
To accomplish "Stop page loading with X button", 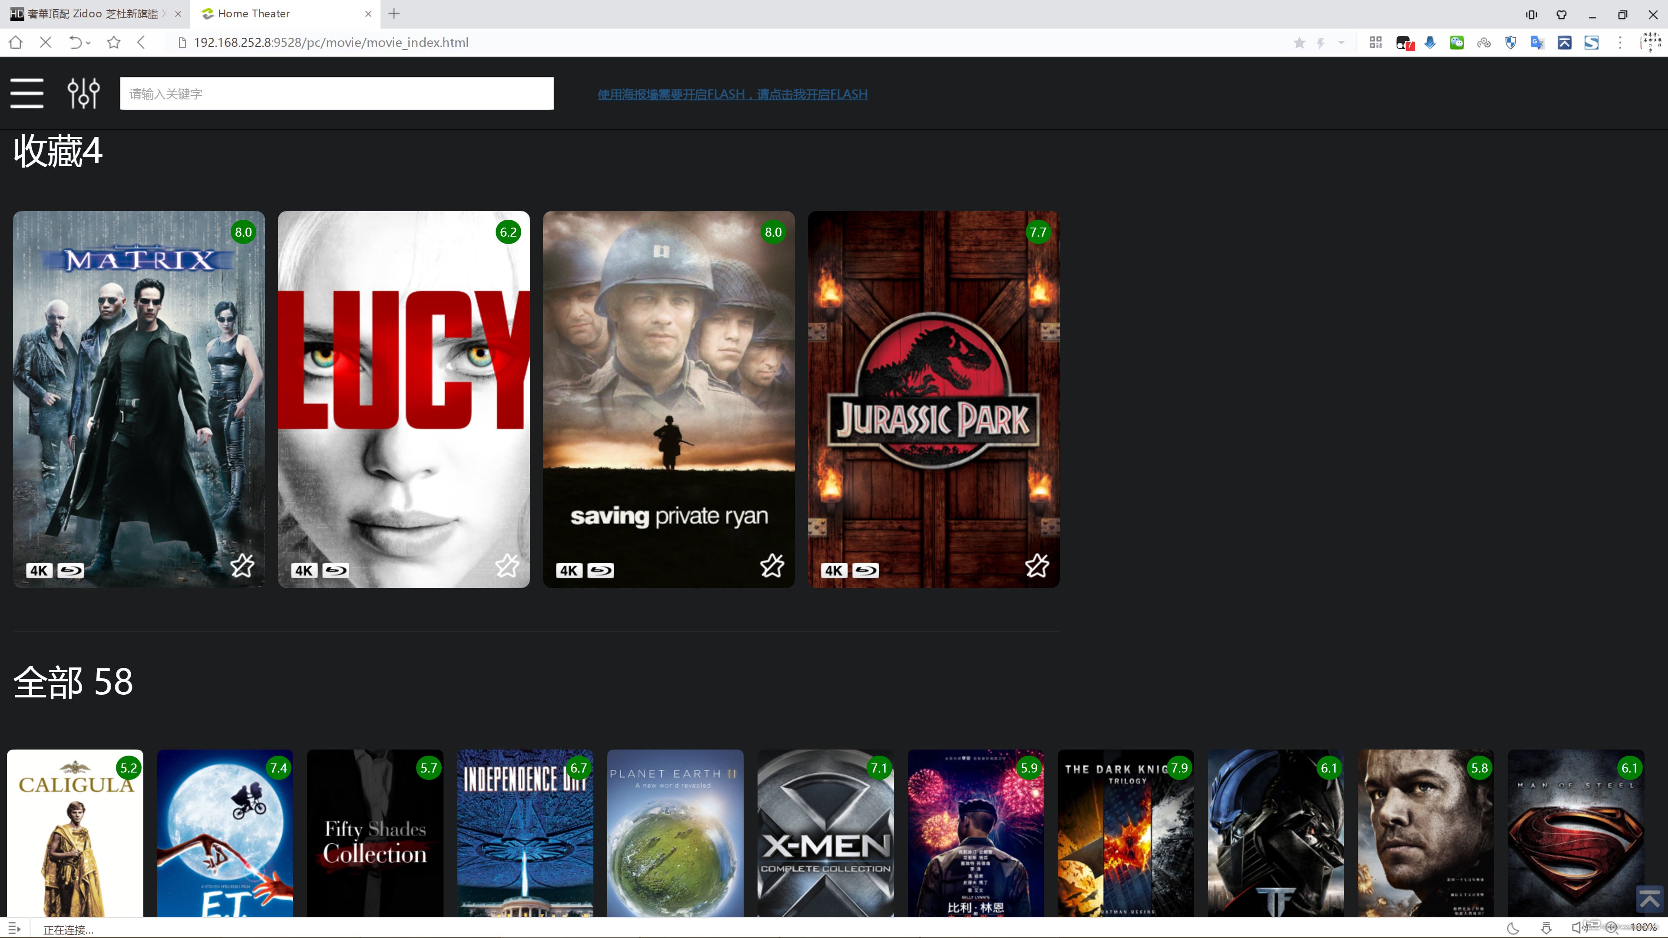I will (x=45, y=43).
